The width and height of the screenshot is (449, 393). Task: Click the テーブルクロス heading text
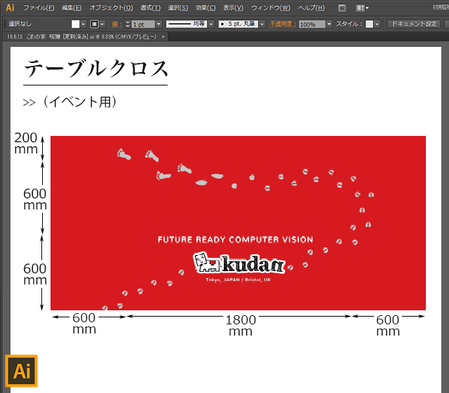pyautogui.click(x=95, y=69)
